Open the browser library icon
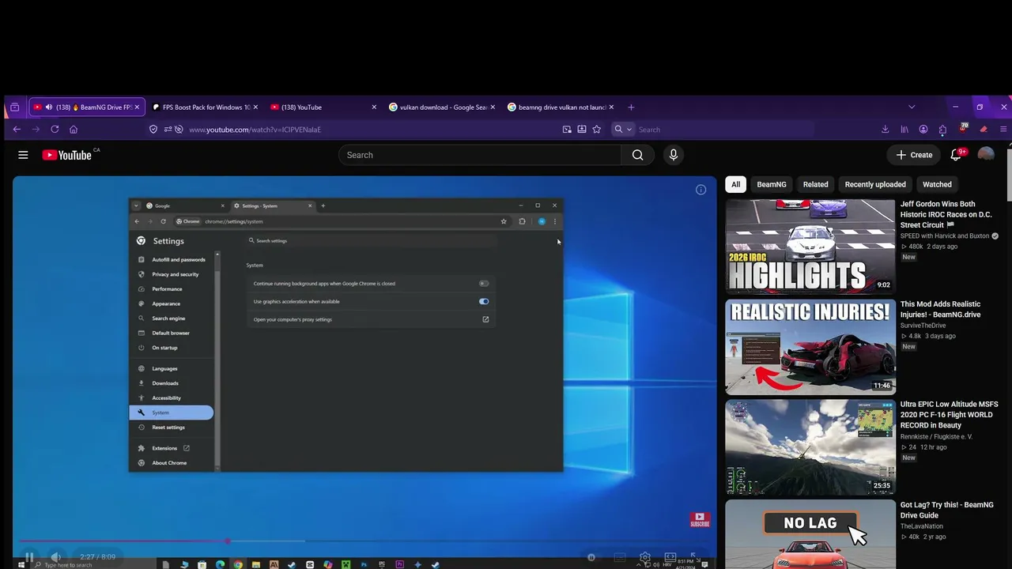Screen dimensions: 1012x569 [x=904, y=130]
